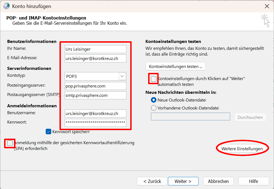Open the Kontotyp dropdown showing POP3

coord(95,76)
